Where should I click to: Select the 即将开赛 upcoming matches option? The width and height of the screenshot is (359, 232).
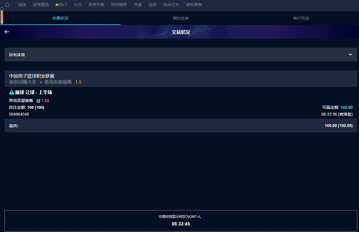point(96,4)
